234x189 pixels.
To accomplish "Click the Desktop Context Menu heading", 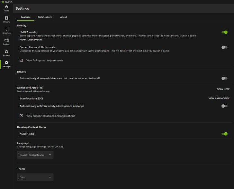I will coord(32,127).
